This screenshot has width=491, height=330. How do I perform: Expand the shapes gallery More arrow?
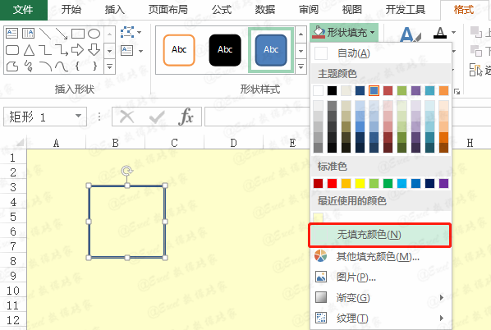pos(109,66)
